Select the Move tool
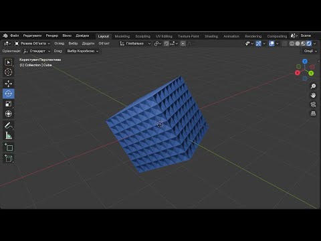This screenshot has height=241, width=321. point(9,84)
